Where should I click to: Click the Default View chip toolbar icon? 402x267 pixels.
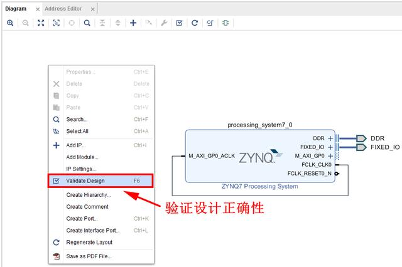pos(225,23)
